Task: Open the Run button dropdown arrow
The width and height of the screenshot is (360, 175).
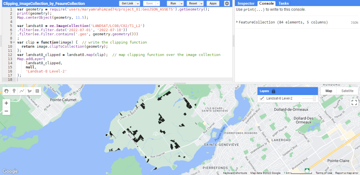Action: (x=182, y=3)
